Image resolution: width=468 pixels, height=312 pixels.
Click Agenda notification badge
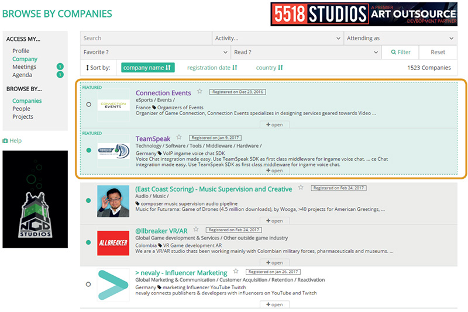pyautogui.click(x=60, y=75)
